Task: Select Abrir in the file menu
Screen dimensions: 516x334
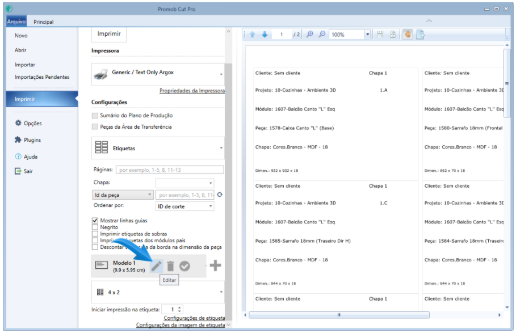Action: 20,50
